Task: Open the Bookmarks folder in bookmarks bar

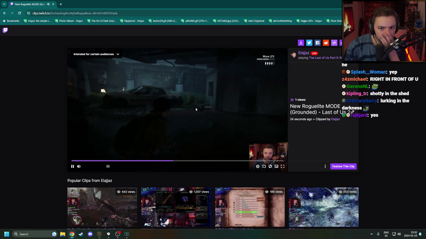Action: click(x=11, y=21)
